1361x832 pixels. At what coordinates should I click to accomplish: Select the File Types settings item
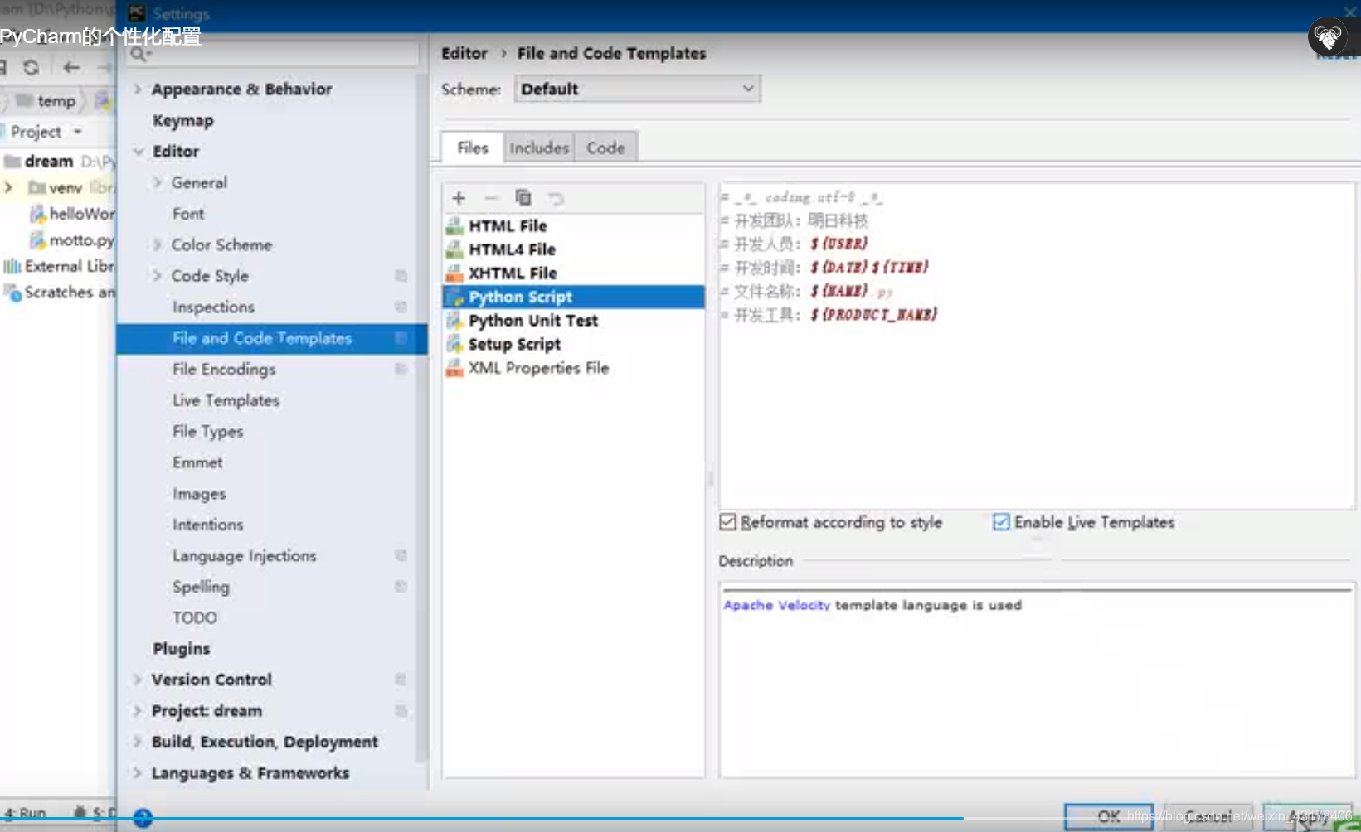click(x=207, y=432)
